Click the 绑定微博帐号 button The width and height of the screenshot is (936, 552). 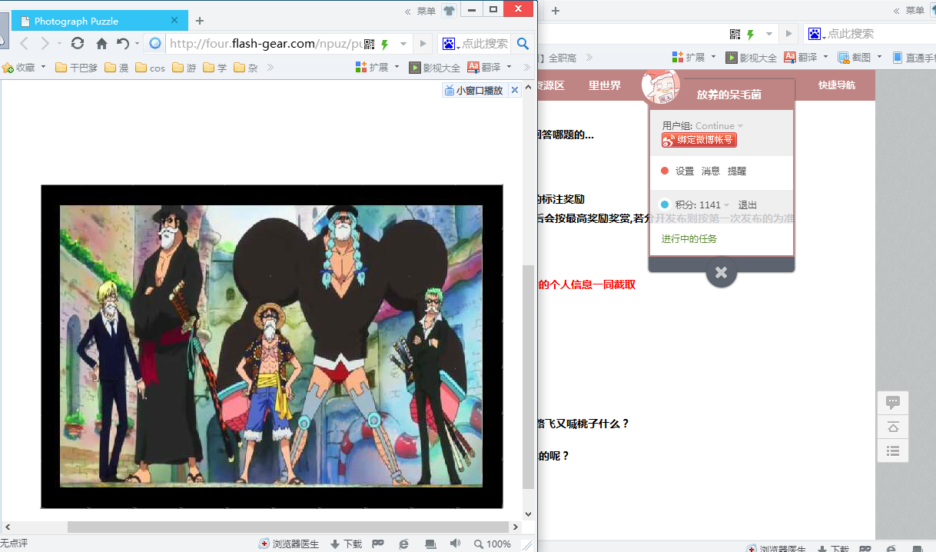coord(699,140)
